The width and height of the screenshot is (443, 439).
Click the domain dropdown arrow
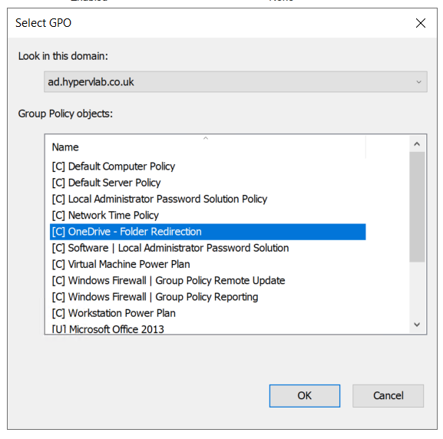(418, 82)
